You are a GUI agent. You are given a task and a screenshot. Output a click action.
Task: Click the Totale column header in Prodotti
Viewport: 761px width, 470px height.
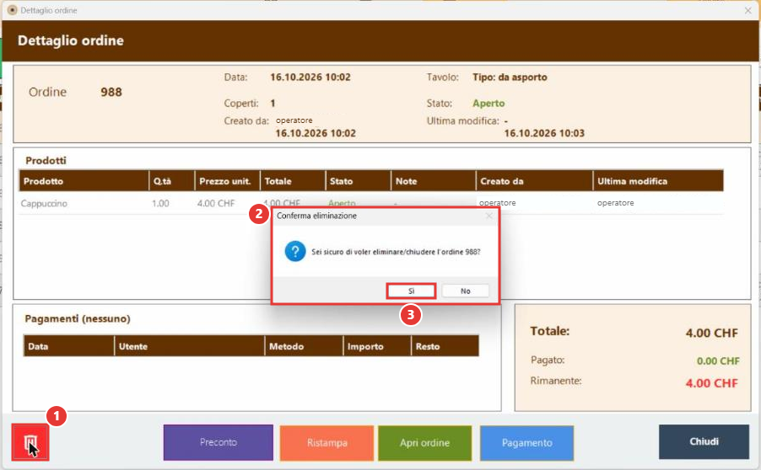[293, 181]
